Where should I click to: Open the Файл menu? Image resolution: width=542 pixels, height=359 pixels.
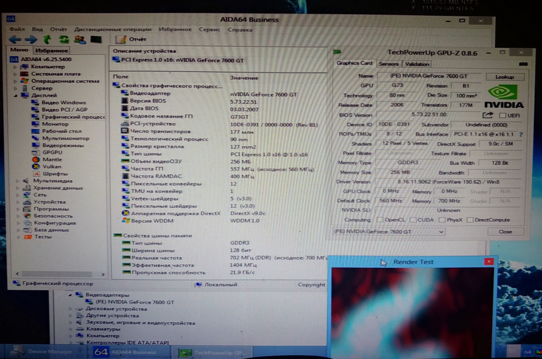point(17,29)
